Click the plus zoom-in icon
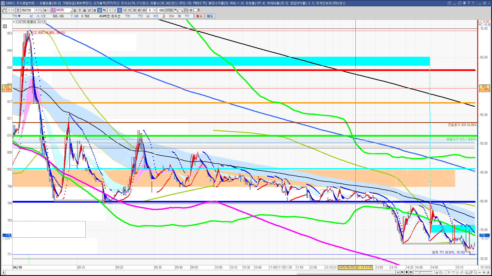This screenshot has width=492, height=276. [484, 272]
